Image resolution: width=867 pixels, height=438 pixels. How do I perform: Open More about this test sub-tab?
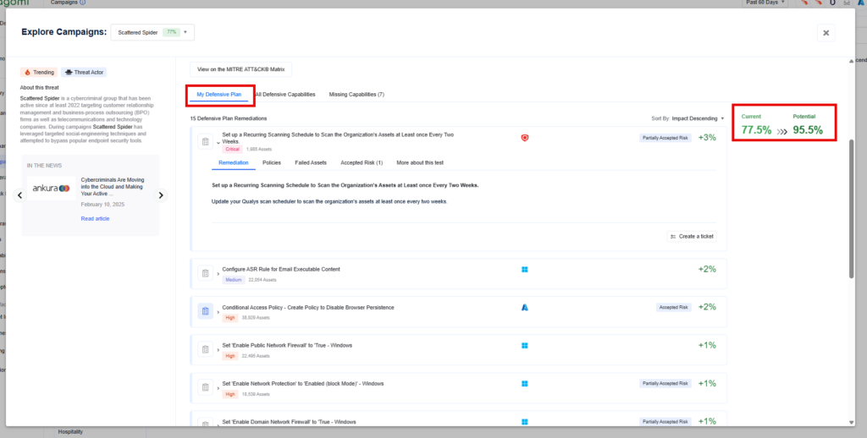pos(420,163)
